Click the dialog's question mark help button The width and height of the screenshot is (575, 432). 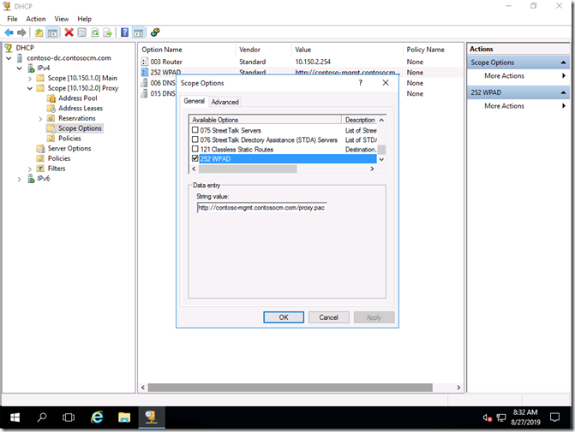click(360, 83)
